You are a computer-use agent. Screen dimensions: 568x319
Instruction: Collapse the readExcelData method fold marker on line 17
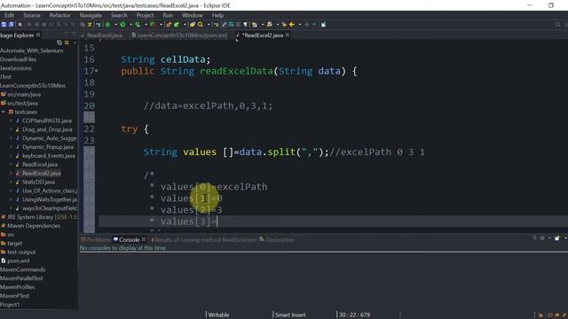tap(97, 71)
